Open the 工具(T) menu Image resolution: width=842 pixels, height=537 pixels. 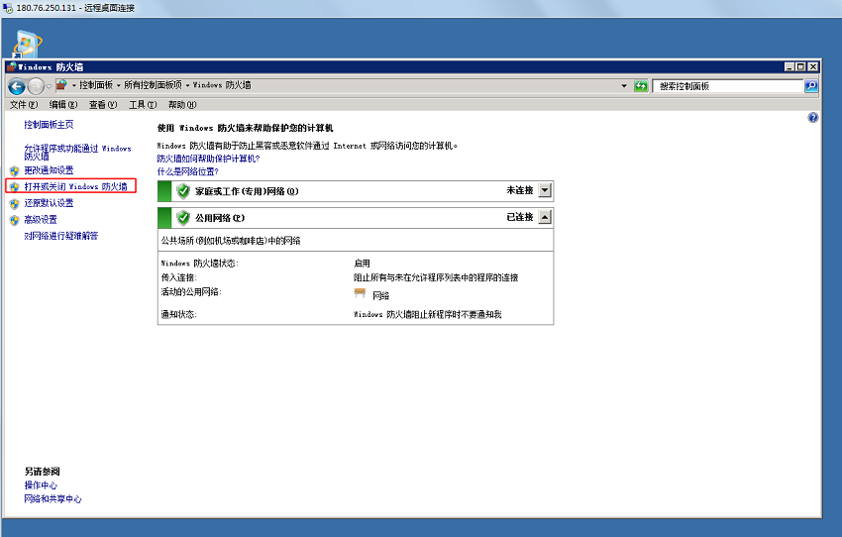[x=143, y=104]
